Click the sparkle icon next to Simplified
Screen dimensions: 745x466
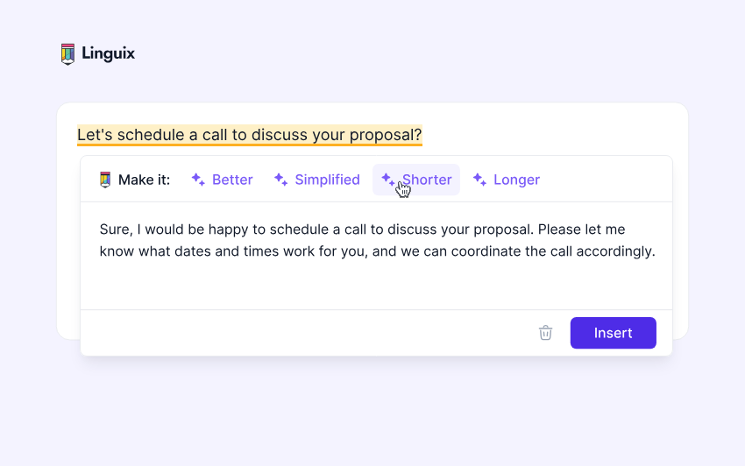[x=280, y=180]
